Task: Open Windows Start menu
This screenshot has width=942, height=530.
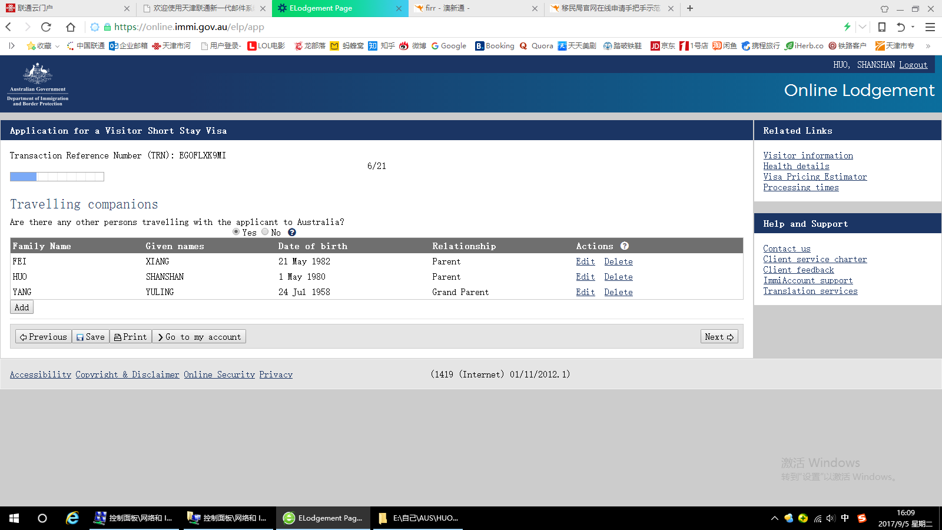Action: (x=14, y=518)
